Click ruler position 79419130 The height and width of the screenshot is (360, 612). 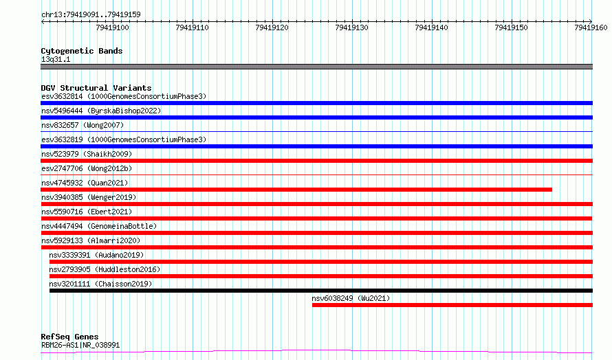pos(351,27)
